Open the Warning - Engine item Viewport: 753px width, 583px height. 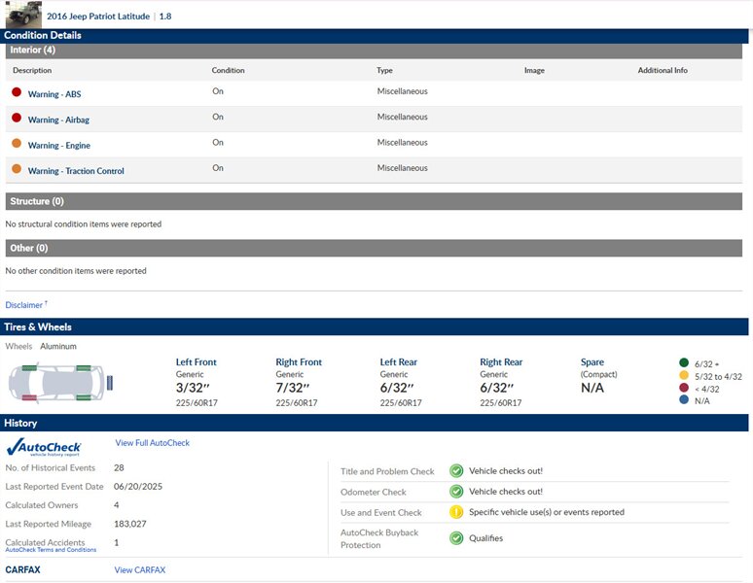pyautogui.click(x=59, y=146)
